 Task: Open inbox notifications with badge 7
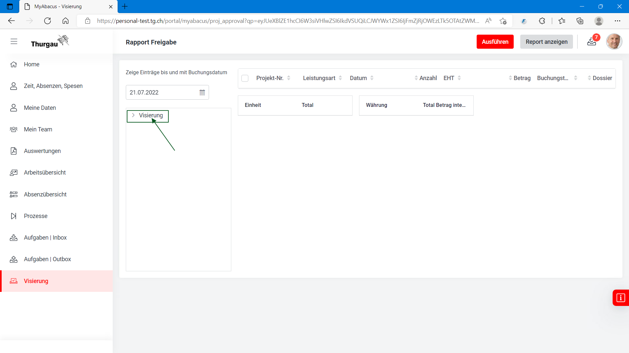tap(592, 42)
